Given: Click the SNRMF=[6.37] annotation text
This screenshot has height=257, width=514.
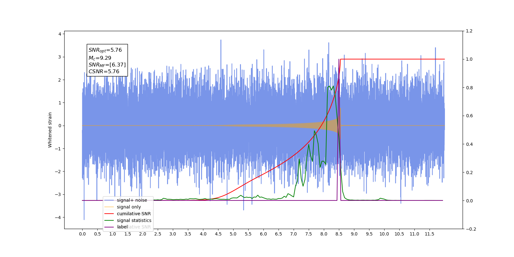Looking at the screenshot, I should (107, 65).
